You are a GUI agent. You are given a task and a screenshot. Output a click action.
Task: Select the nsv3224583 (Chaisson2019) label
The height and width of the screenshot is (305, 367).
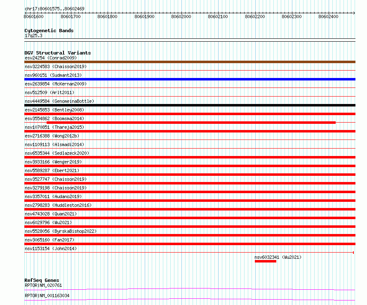56,66
